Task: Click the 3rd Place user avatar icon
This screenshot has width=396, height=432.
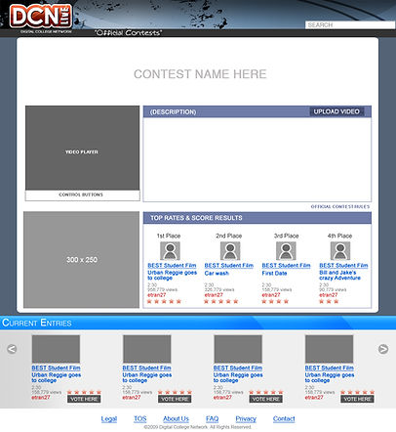Action: 286,250
